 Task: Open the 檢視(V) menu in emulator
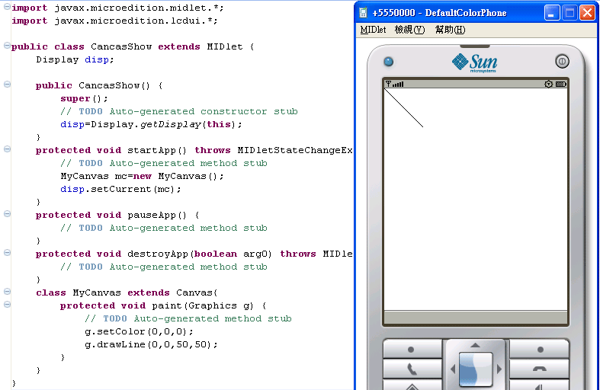point(410,30)
